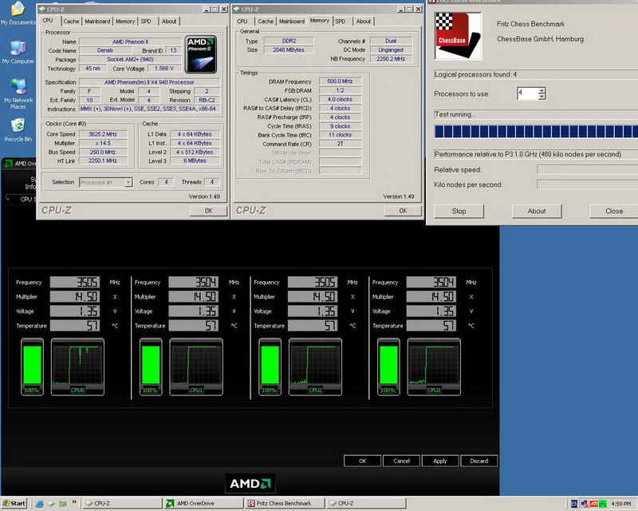Click the AMD Phenom II logo in CPU-Z
638x511 pixels.
point(201,54)
